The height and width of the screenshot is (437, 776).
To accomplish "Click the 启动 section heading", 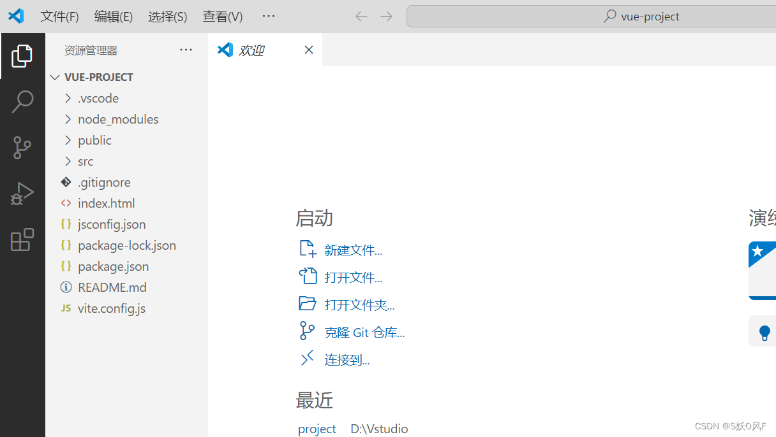I will click(x=314, y=218).
